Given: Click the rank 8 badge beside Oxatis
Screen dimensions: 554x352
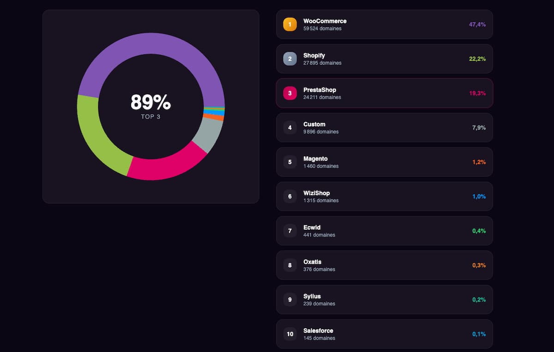Looking at the screenshot, I should 290,265.
